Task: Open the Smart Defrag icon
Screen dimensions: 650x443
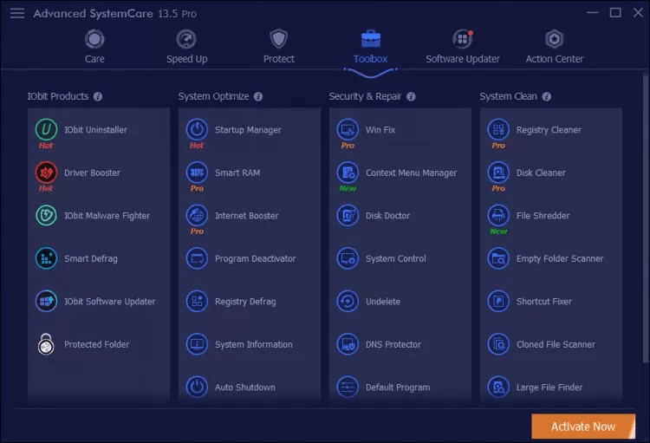Action: click(x=46, y=258)
